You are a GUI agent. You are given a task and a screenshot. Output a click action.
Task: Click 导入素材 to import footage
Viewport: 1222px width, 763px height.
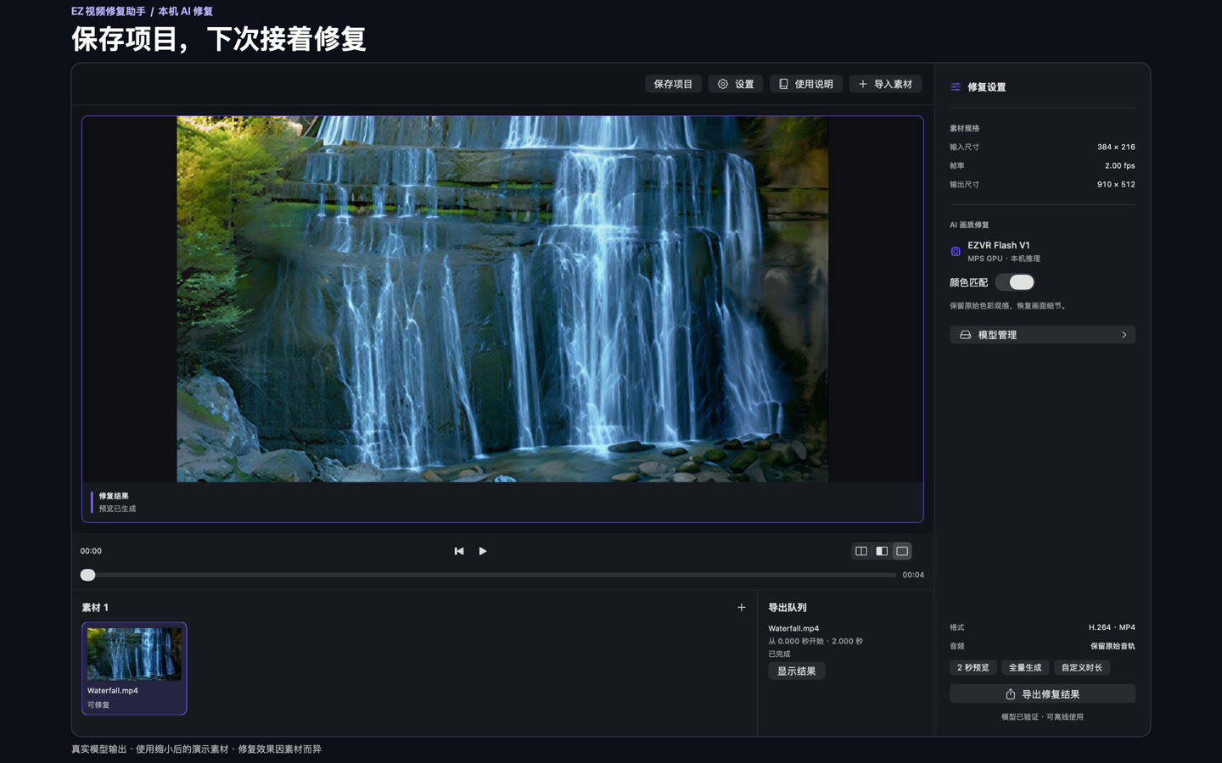click(x=885, y=84)
